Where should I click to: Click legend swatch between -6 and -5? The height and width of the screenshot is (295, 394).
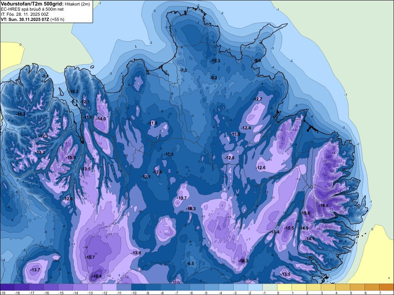click(x=197, y=287)
